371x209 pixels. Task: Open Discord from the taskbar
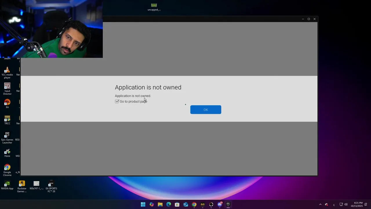click(x=220, y=204)
